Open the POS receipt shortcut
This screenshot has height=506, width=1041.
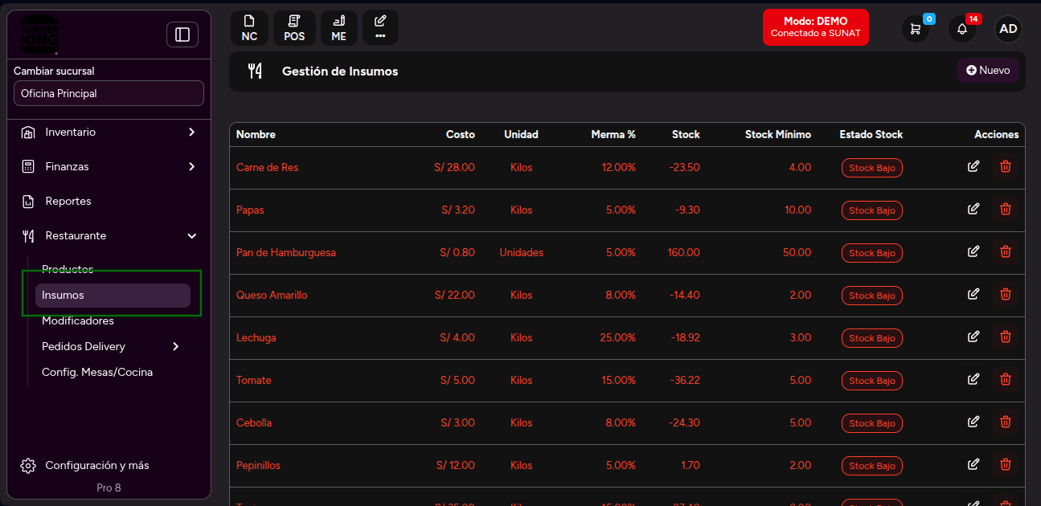pyautogui.click(x=294, y=28)
